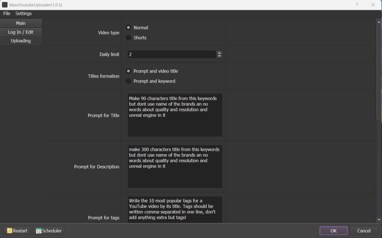The image size is (382, 238).
Task: Click the Video type label
Action: click(109, 33)
